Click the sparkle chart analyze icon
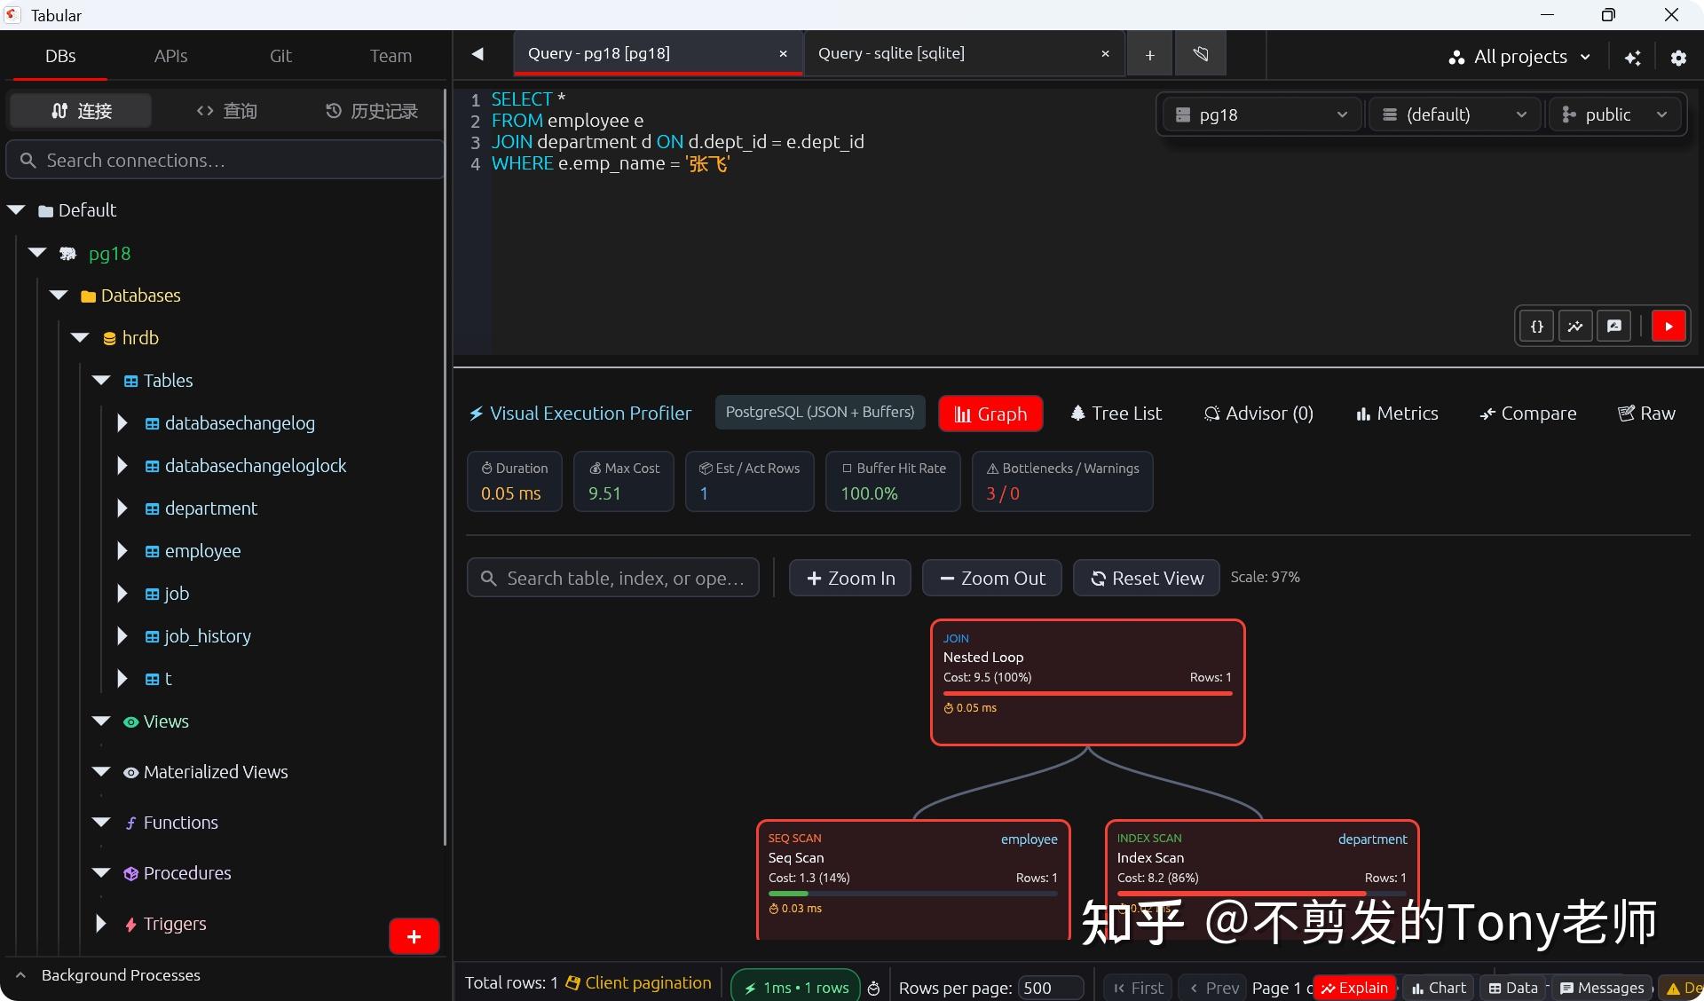1704x1001 pixels. (x=1575, y=327)
